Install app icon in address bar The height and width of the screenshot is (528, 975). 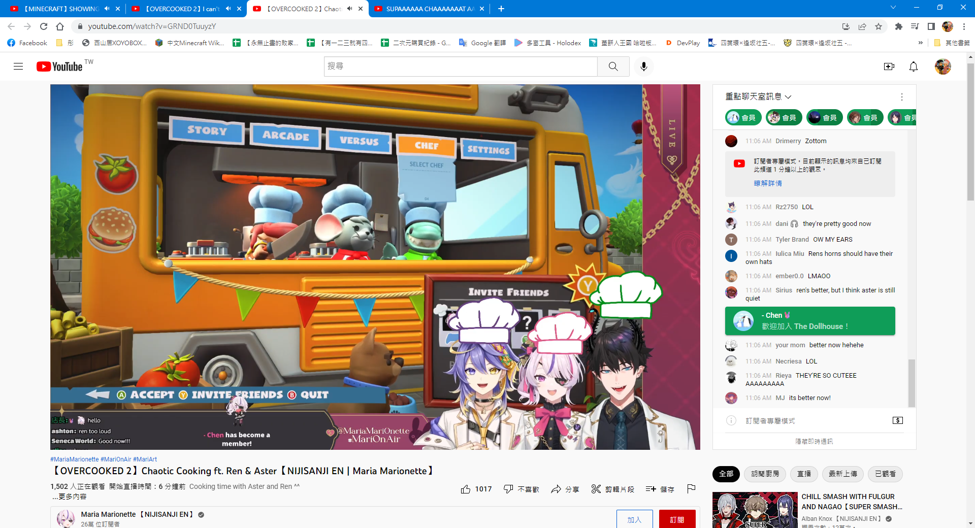[846, 26]
